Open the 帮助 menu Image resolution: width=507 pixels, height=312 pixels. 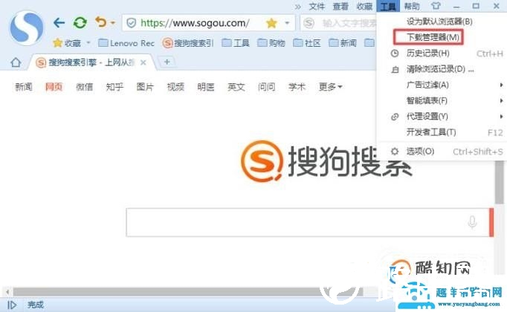point(412,7)
